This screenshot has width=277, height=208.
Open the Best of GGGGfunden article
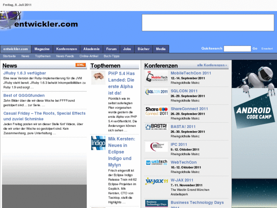24,95
